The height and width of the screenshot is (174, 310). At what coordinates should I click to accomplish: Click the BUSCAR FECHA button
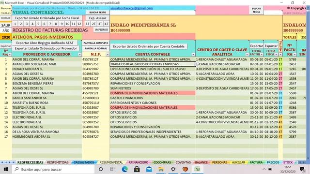[x=256, y=10]
